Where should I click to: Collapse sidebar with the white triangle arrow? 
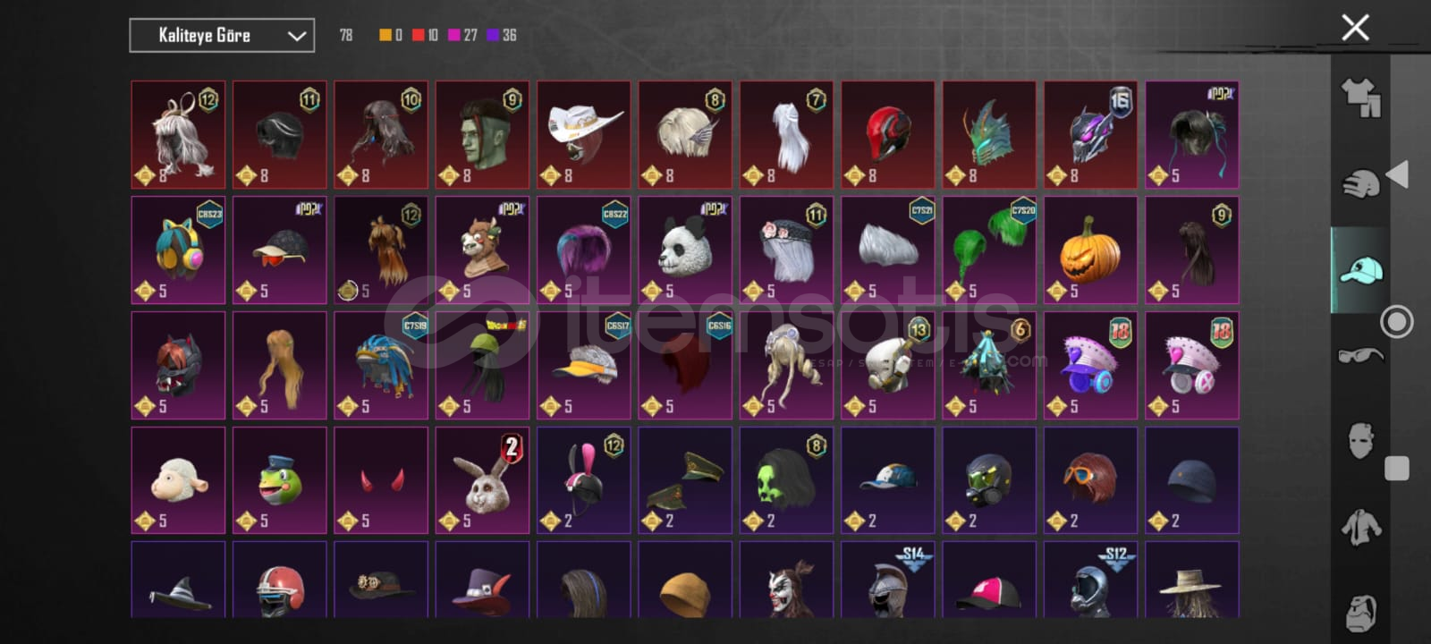coord(1398,174)
